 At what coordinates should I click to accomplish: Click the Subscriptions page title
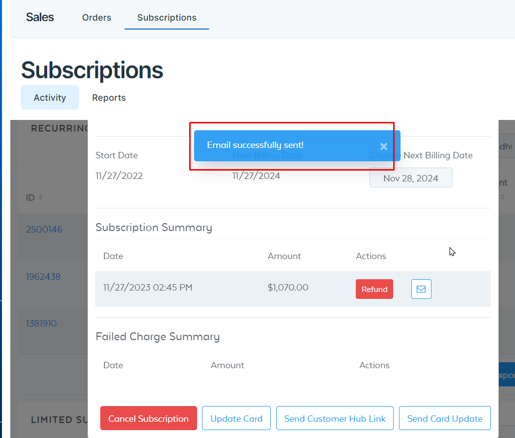(x=92, y=70)
